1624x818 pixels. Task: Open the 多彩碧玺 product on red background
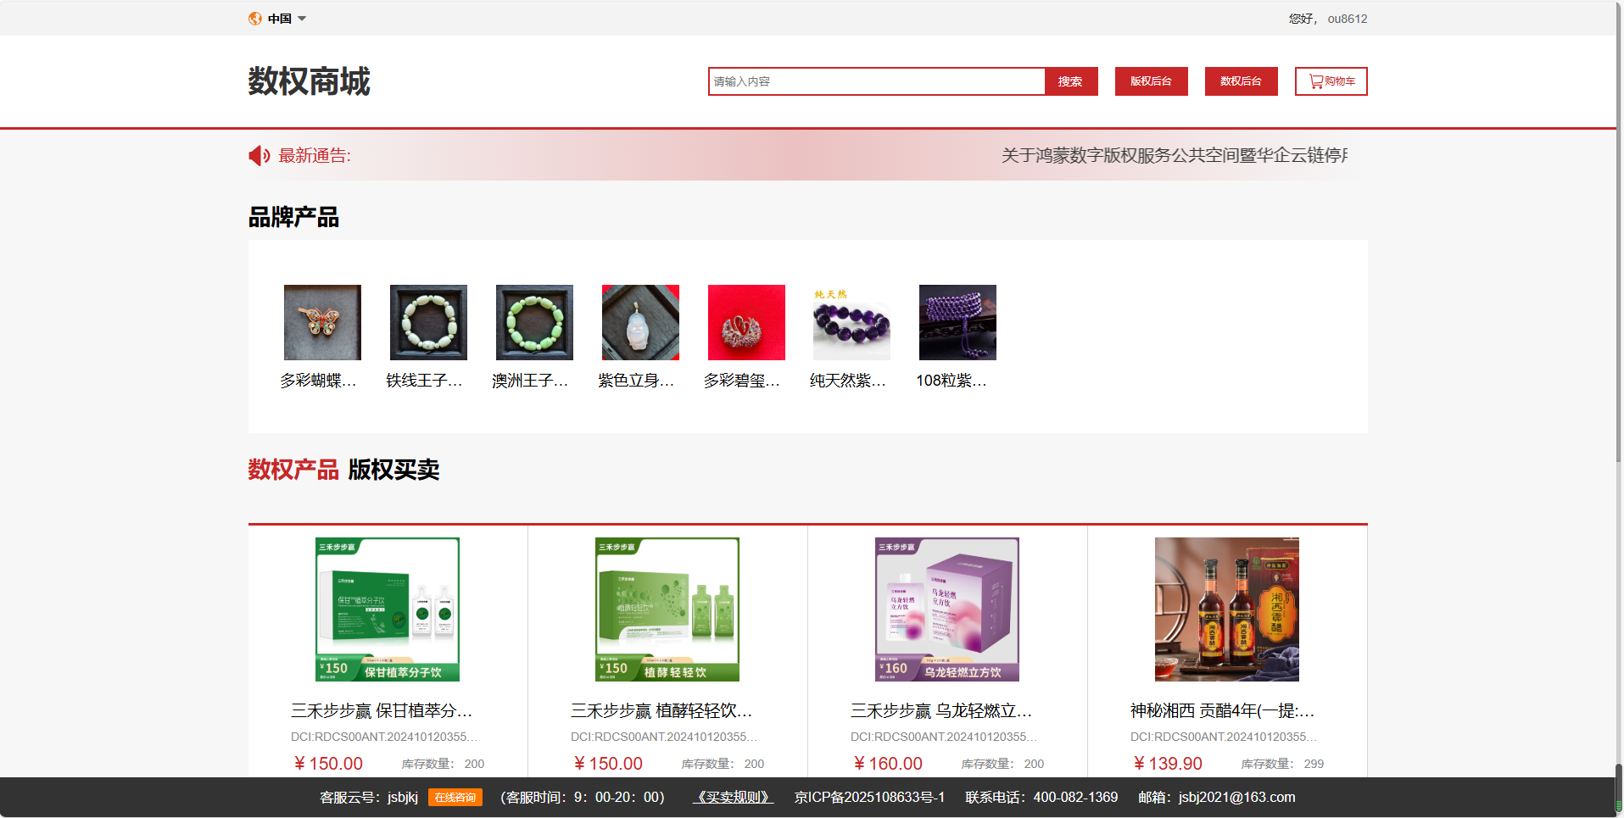click(746, 322)
